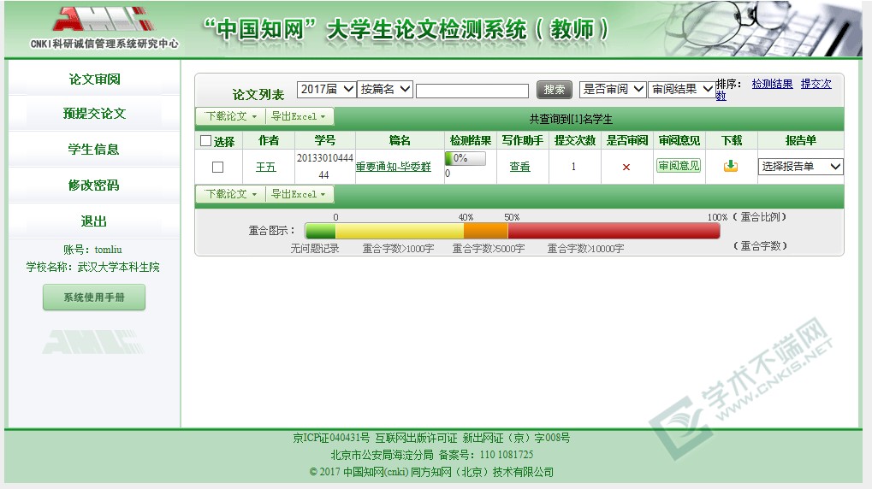Image resolution: width=872 pixels, height=489 pixels.
Task: Open the 按篇名 search type dropdown
Action: click(385, 89)
